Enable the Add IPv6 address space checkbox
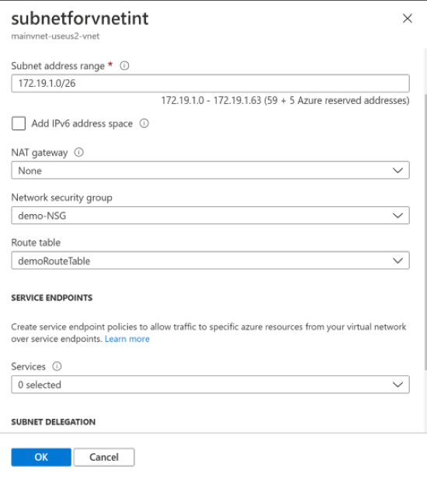This screenshot has height=477, width=427. coord(19,123)
